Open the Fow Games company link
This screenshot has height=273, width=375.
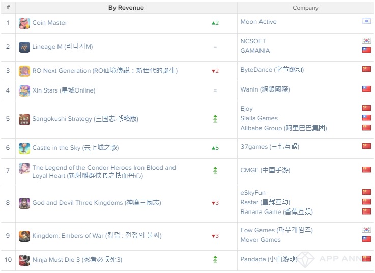277,230
